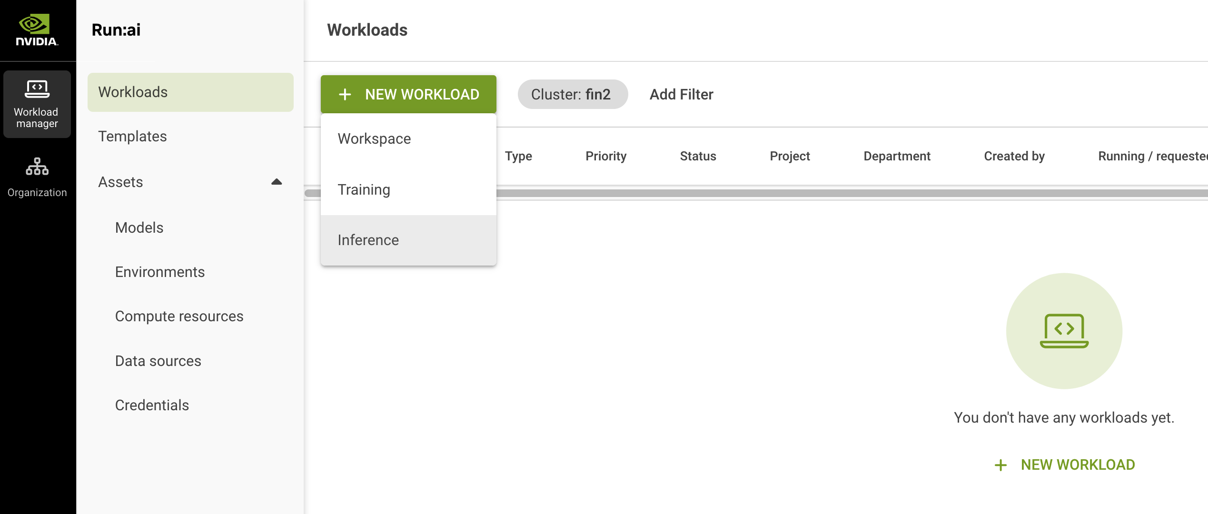
Task: Click the NVIDIA logo
Action: click(37, 30)
